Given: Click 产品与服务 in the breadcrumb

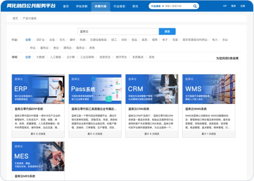Looking at the screenshot, I should coord(30,18).
